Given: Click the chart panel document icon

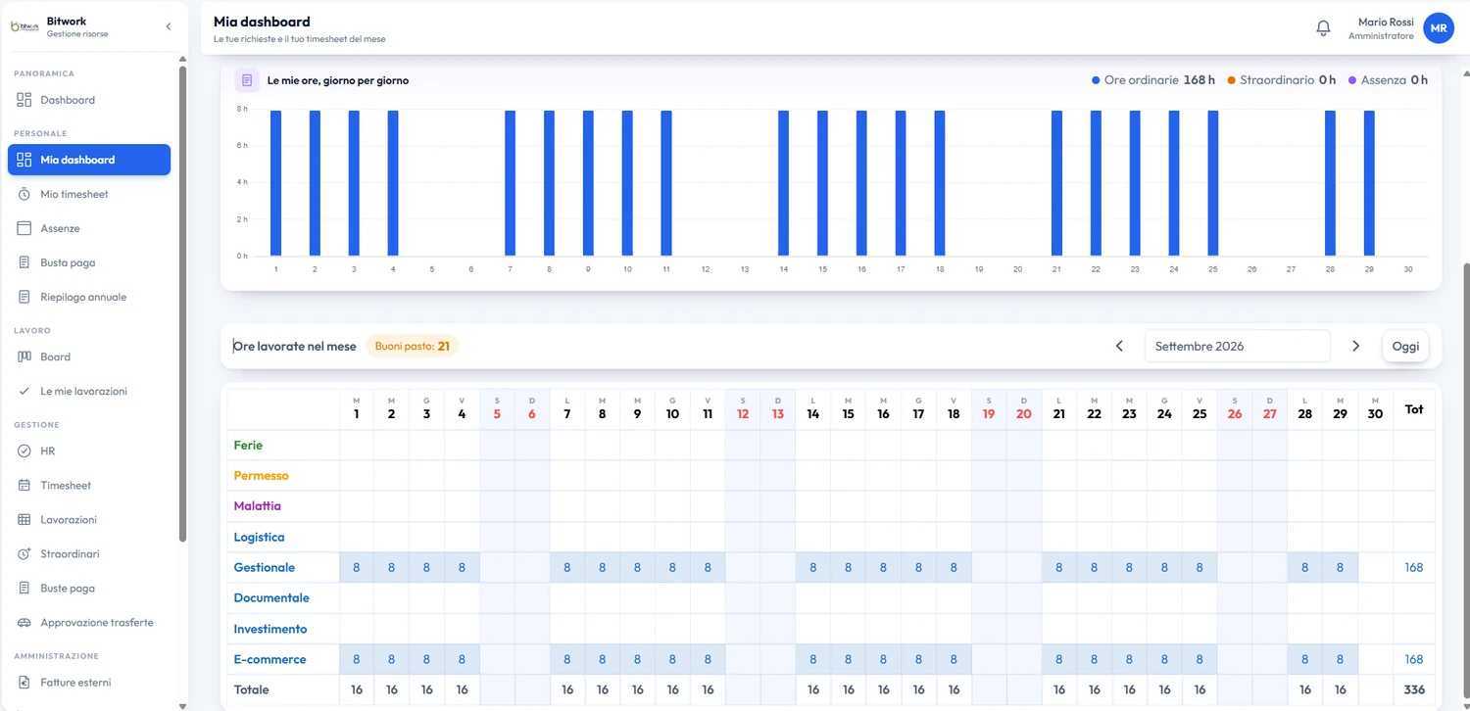Looking at the screenshot, I should tap(247, 80).
